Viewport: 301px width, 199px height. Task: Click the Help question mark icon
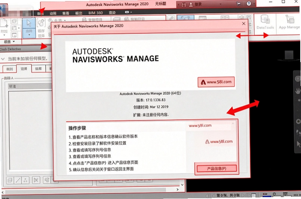tap(249, 3)
